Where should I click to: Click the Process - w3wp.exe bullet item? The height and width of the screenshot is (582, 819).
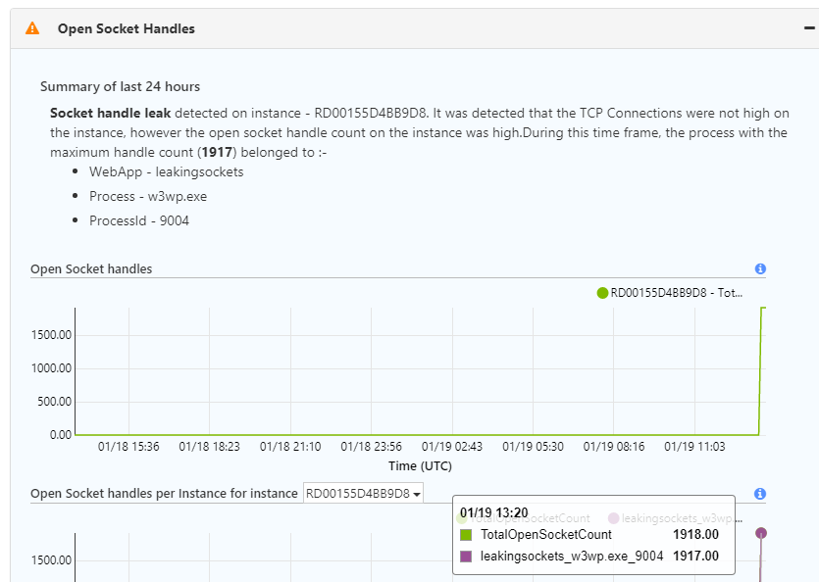click(x=147, y=196)
